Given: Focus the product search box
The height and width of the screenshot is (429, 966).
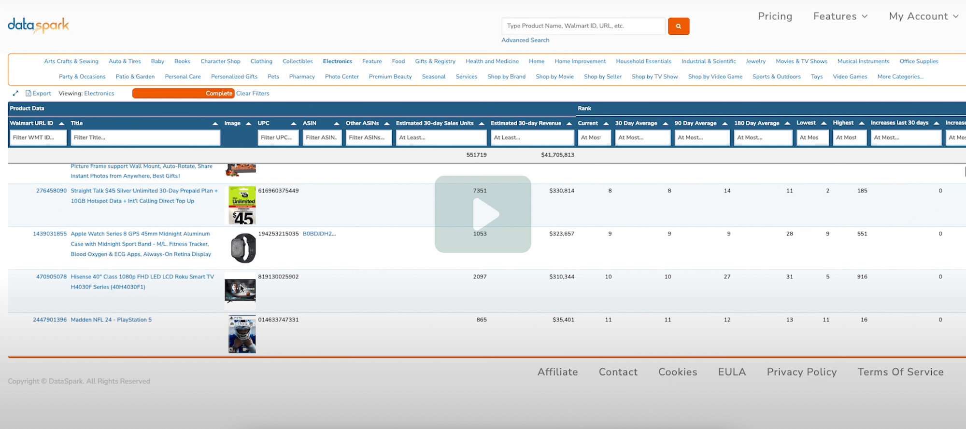Looking at the screenshot, I should tap(583, 26).
